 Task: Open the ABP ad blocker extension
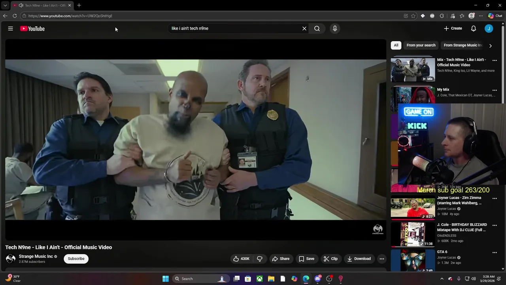pos(432,16)
